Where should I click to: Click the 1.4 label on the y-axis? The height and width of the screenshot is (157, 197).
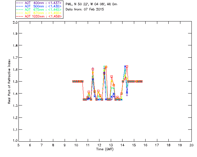(15, 94)
